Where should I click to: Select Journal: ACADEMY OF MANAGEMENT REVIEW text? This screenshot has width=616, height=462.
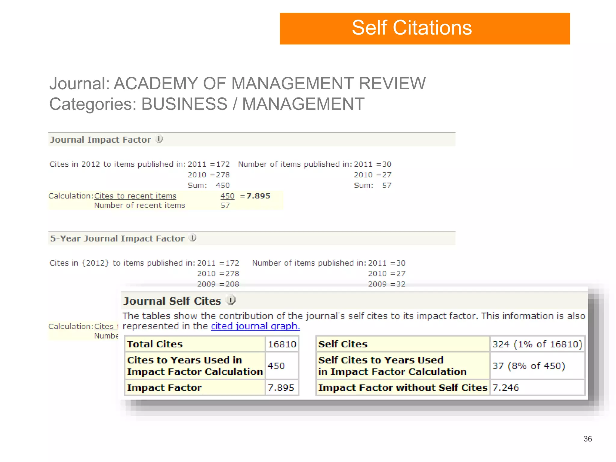point(238,83)
